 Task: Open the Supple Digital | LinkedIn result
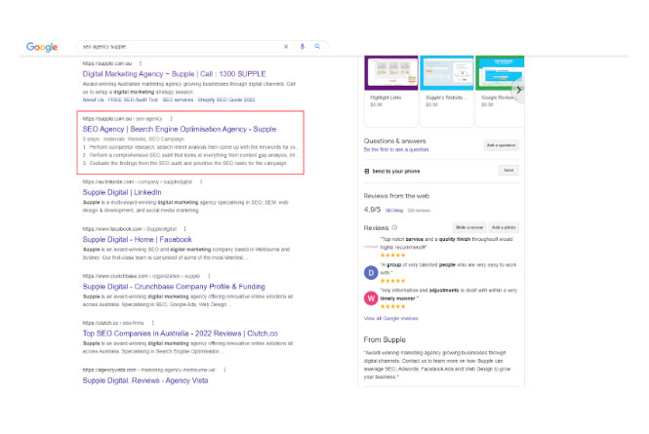click(x=122, y=192)
